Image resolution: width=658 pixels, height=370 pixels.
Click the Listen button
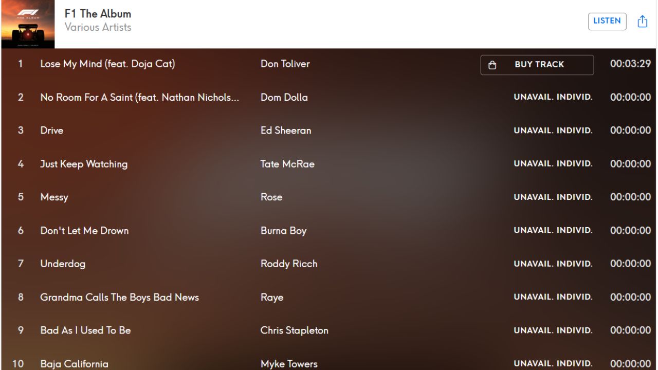point(607,21)
